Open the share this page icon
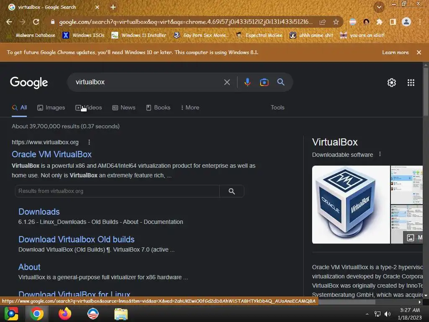The width and height of the screenshot is (429, 322). (323, 22)
